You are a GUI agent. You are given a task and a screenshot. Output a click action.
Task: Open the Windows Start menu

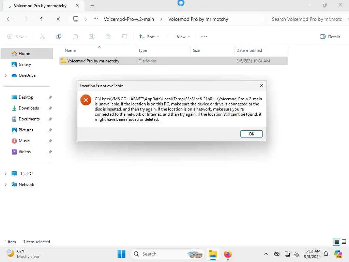click(121, 254)
